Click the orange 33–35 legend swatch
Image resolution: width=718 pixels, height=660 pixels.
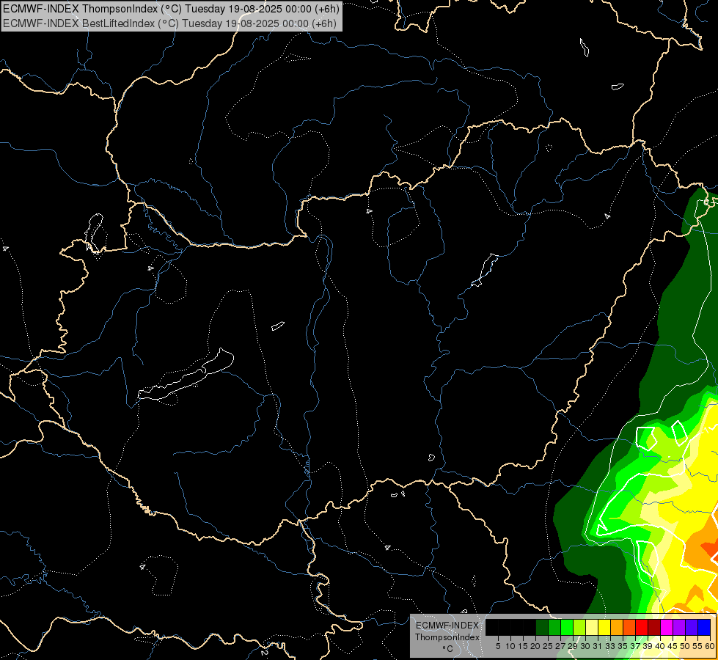coord(617,628)
